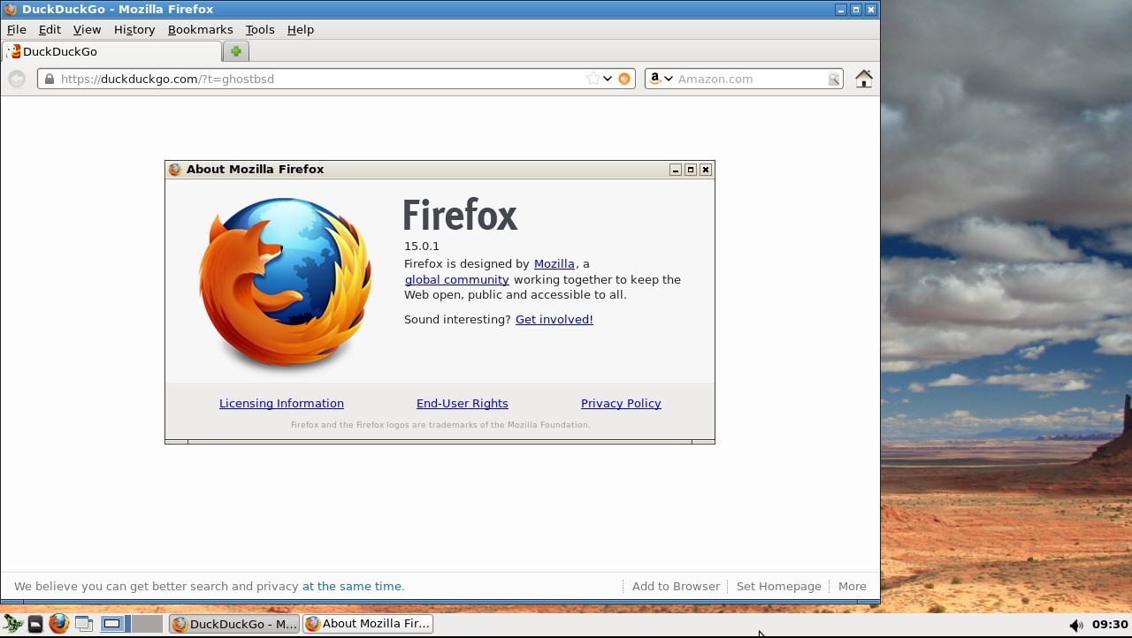Open End-User Rights link
This screenshot has width=1132, height=638.
pos(463,403)
